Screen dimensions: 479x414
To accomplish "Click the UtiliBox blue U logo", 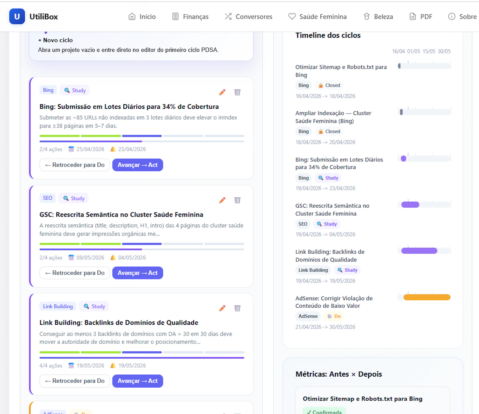I will pos(17,16).
